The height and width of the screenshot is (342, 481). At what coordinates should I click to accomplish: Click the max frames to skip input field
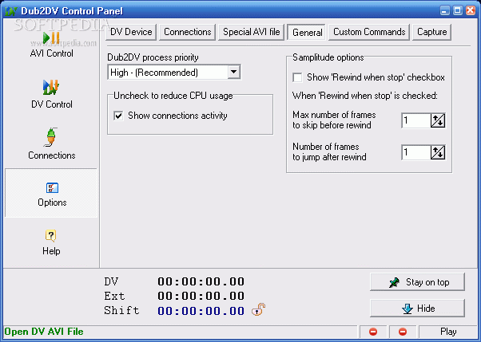(415, 120)
